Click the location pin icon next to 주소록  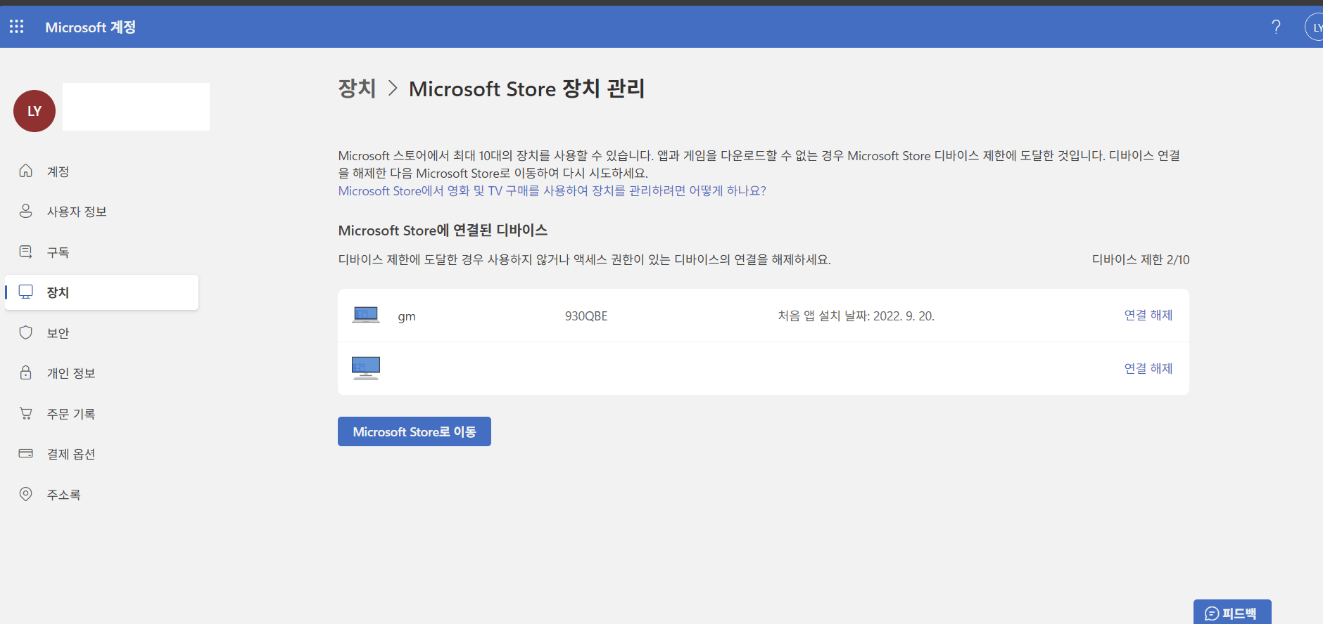coord(26,494)
